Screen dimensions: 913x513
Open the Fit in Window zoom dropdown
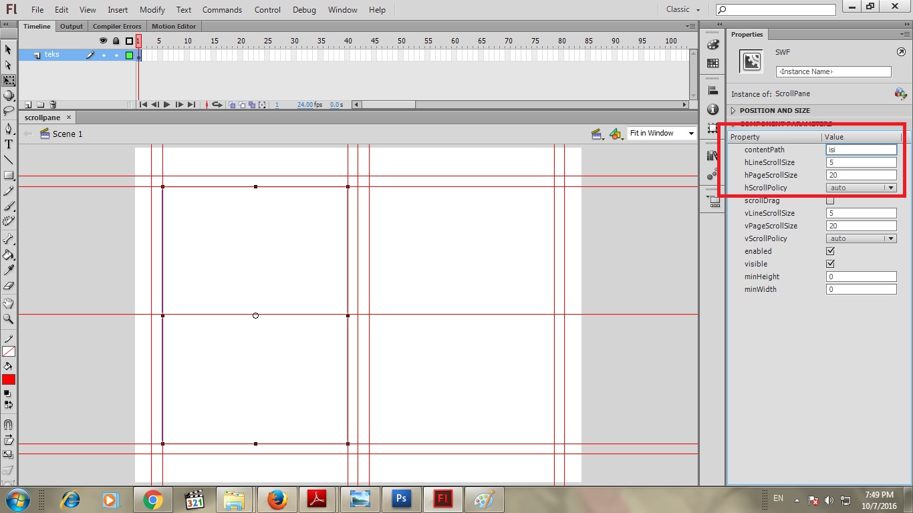(662, 134)
